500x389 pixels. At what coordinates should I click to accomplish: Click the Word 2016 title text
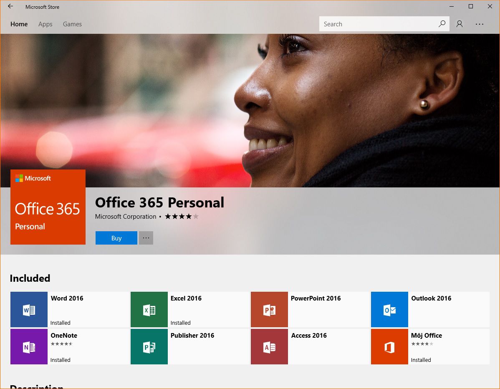click(67, 298)
